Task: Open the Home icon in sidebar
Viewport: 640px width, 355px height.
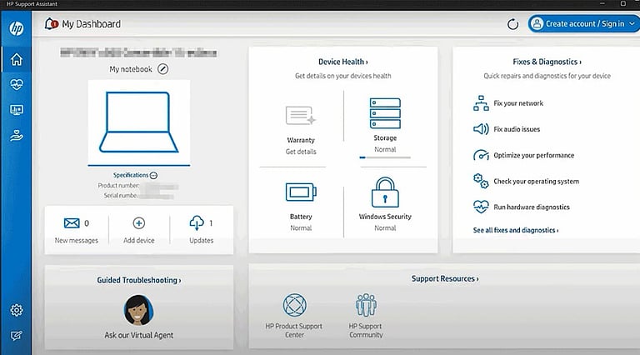Action: pyautogui.click(x=16, y=59)
